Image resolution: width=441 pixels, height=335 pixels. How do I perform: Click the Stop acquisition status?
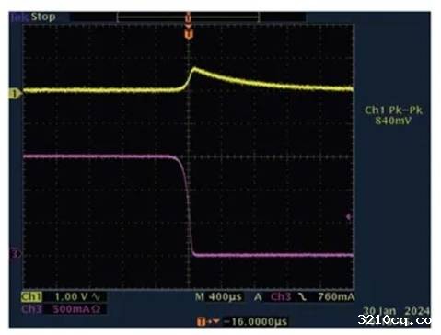(43, 17)
